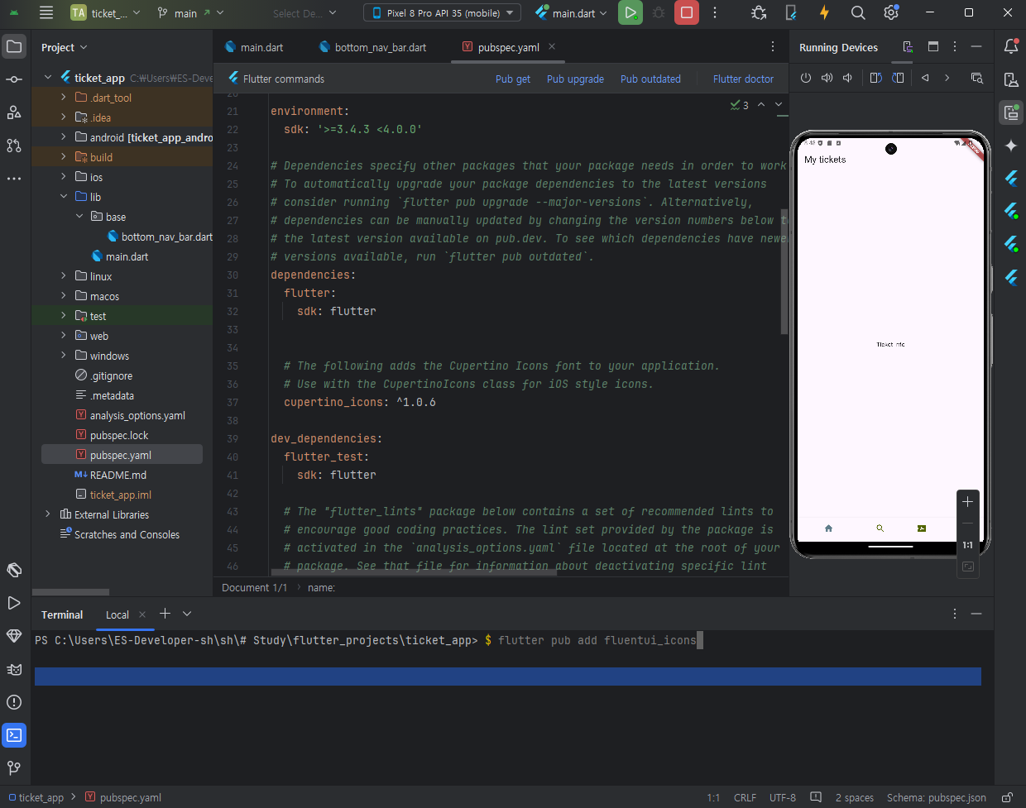This screenshot has width=1026, height=808.
Task: Zoom in emulator with plus button
Action: click(968, 502)
